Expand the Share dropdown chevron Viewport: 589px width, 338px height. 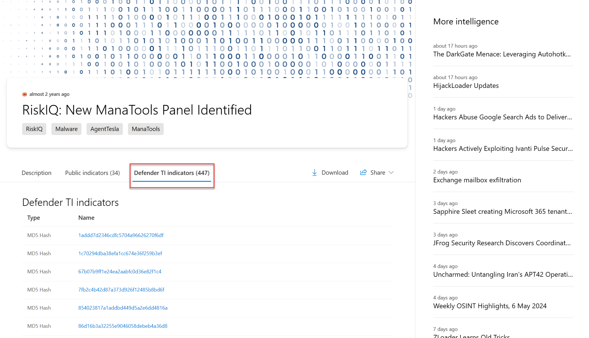pyautogui.click(x=391, y=172)
